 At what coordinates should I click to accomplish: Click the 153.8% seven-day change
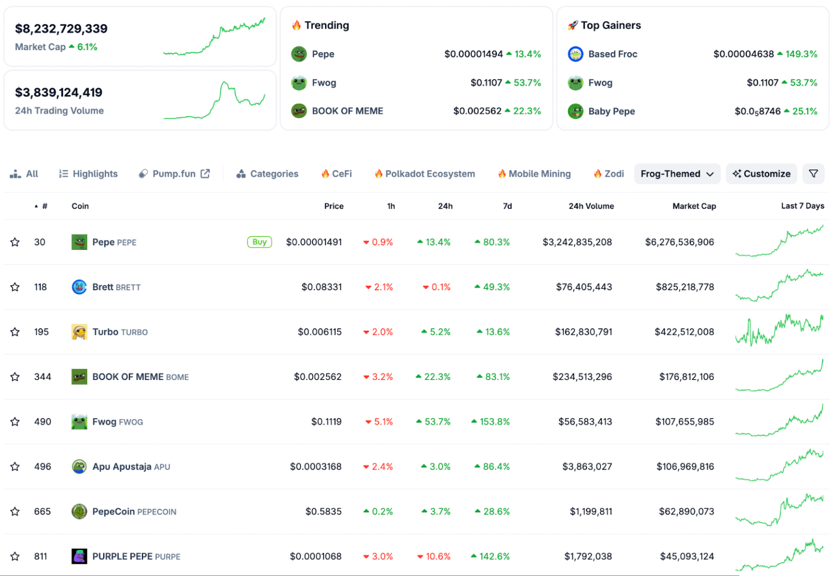(x=490, y=422)
